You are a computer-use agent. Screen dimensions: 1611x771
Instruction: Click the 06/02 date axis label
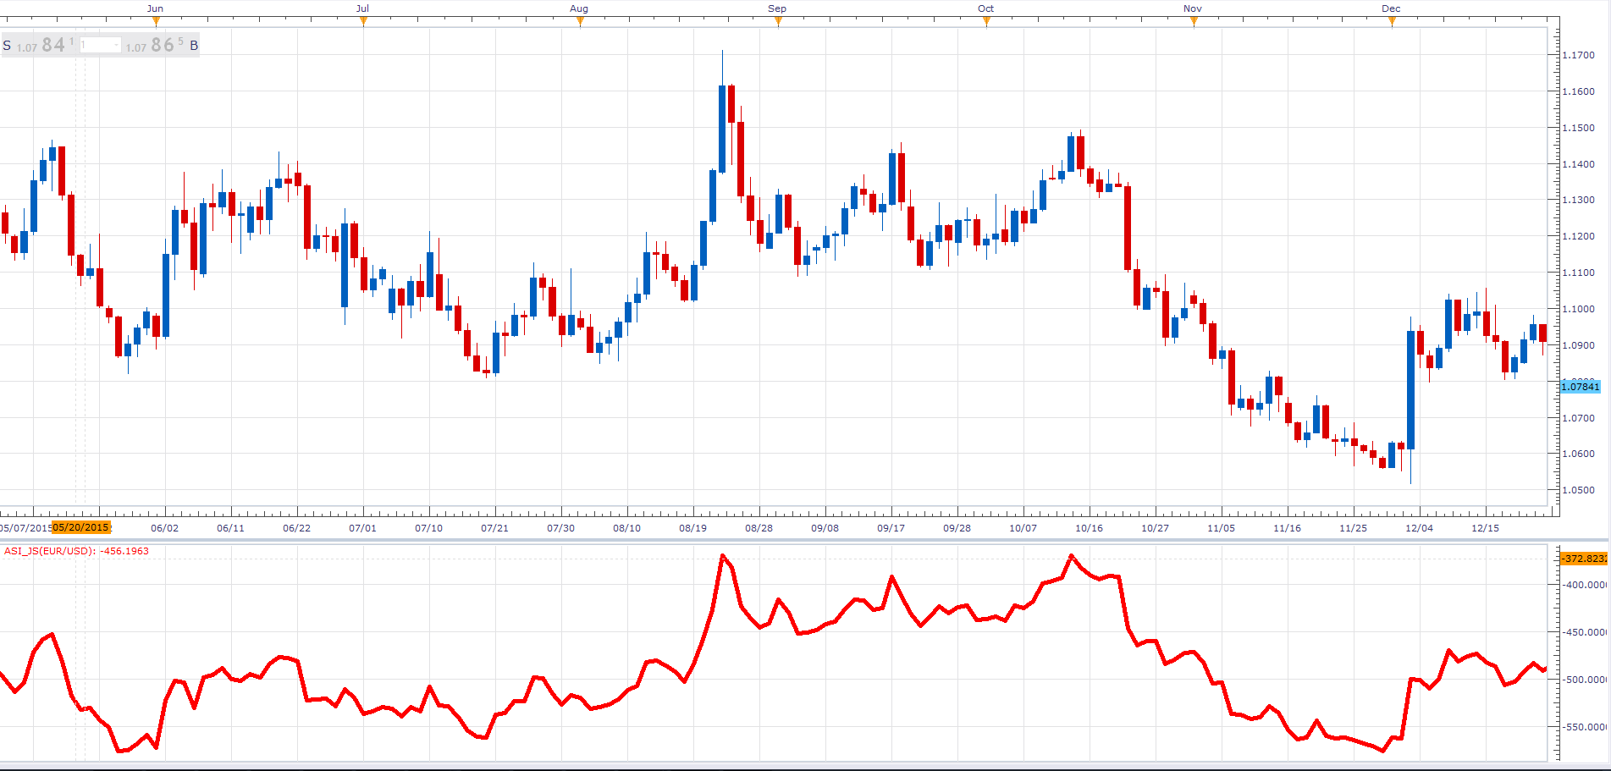click(x=164, y=528)
